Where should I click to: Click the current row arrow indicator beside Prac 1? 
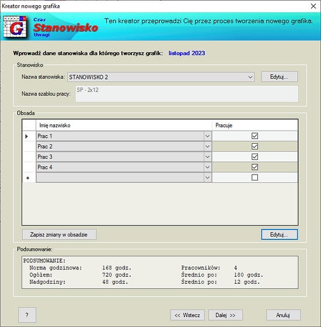click(26, 137)
